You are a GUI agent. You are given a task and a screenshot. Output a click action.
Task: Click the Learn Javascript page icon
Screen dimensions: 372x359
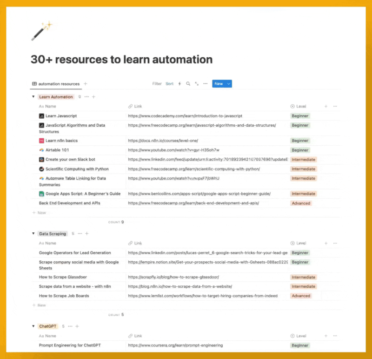[x=41, y=116]
